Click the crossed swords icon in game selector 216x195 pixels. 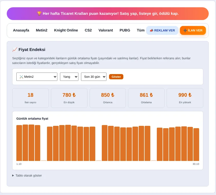[x=21, y=77]
